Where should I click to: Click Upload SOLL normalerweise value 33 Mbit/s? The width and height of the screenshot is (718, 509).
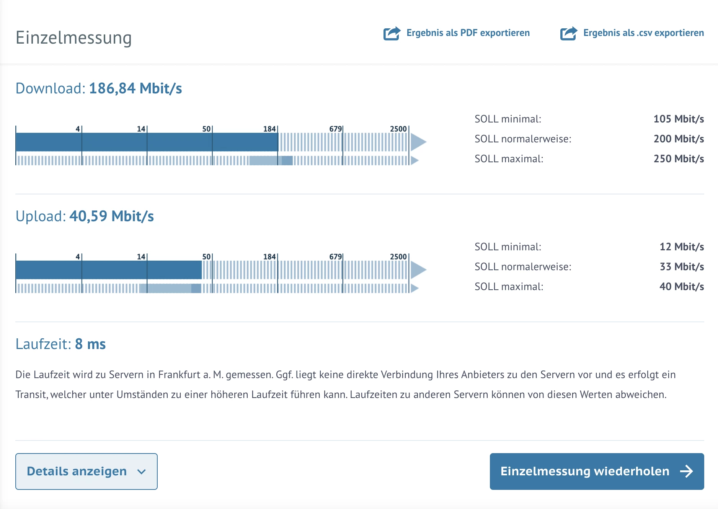tap(682, 267)
